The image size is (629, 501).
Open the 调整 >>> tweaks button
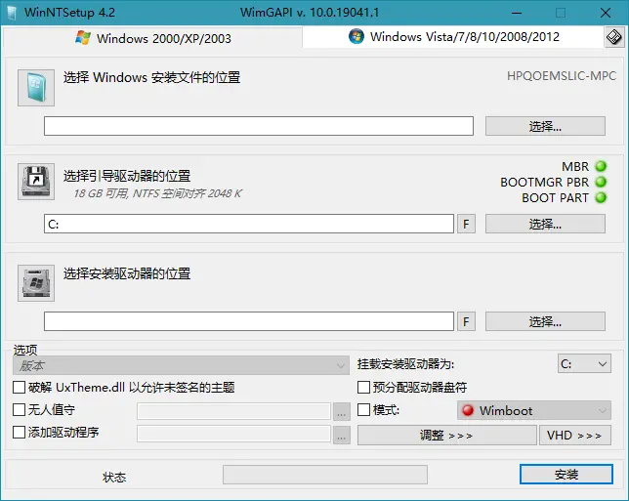pos(447,436)
